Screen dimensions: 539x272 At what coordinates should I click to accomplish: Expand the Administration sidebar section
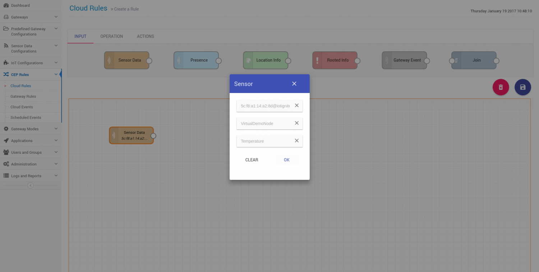(x=30, y=164)
